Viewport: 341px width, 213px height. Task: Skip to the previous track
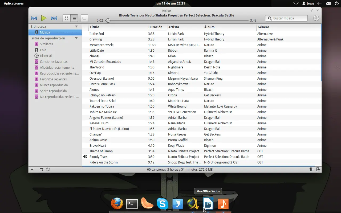(34, 18)
